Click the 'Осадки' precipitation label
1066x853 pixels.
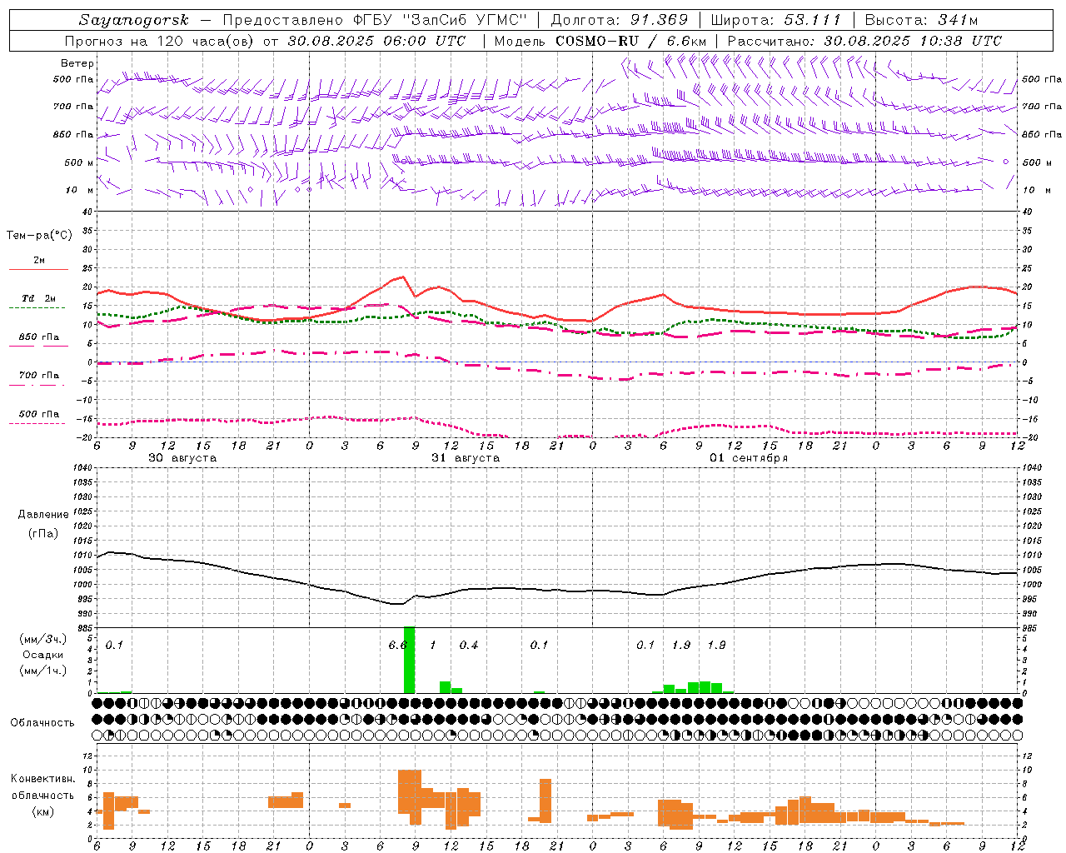click(42, 655)
